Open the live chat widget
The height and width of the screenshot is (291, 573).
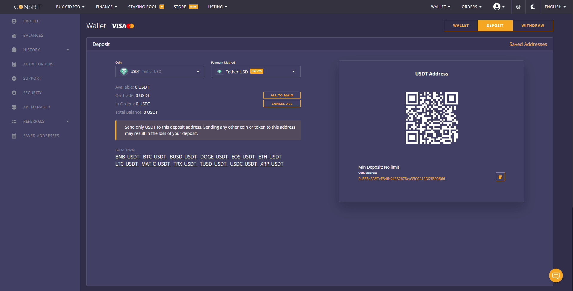[x=556, y=275]
